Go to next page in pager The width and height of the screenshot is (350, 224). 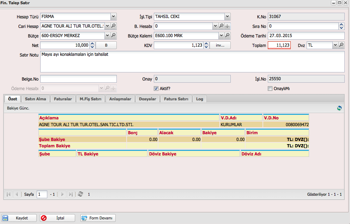coord(62,194)
